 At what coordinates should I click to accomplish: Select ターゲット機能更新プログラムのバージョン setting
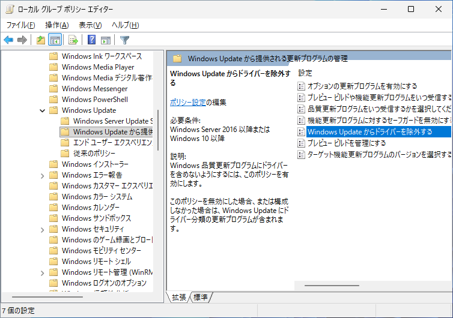pyautogui.click(x=379, y=154)
